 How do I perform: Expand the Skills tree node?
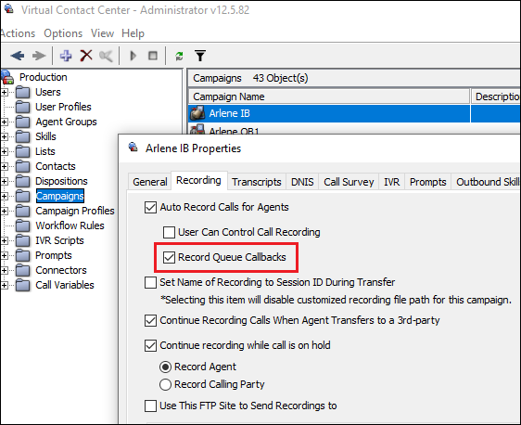tap(5, 136)
